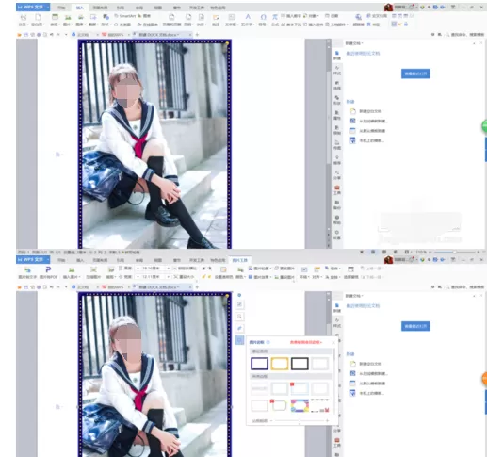487x457 pixels.
Task: Click the blue button in the lower window side panel
Action: coord(415,326)
